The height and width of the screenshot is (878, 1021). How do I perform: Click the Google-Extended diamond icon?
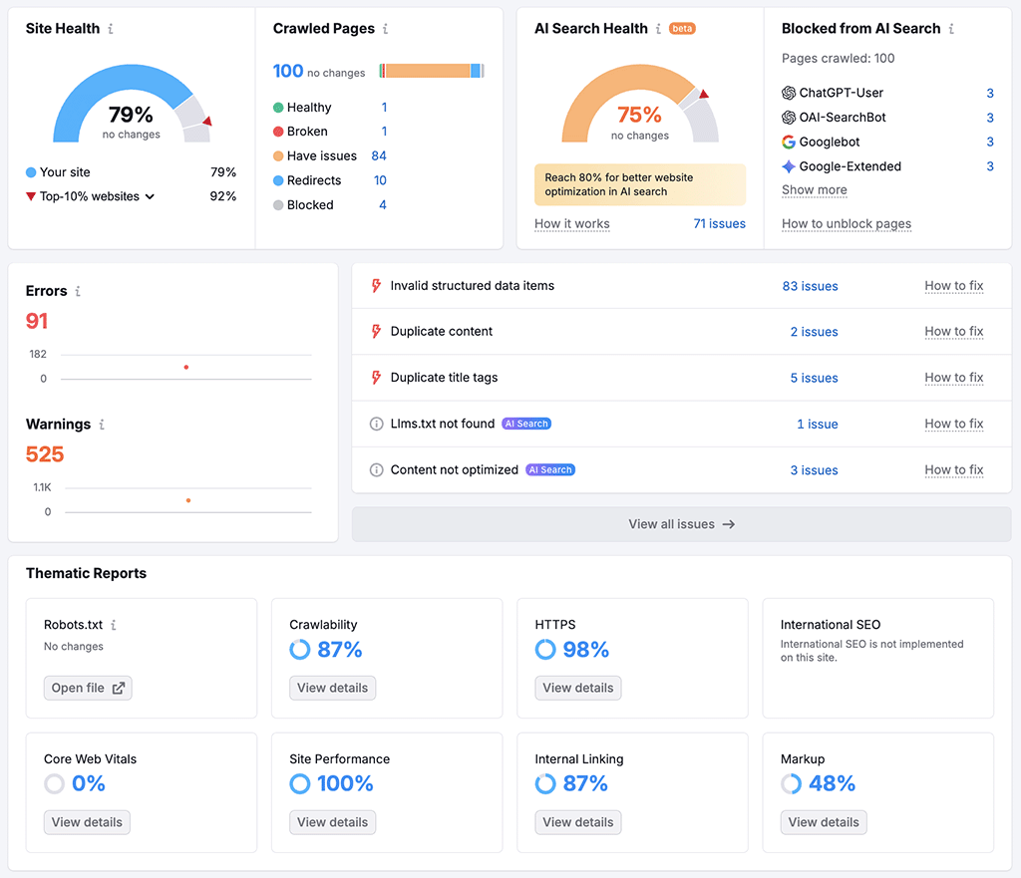(x=791, y=166)
